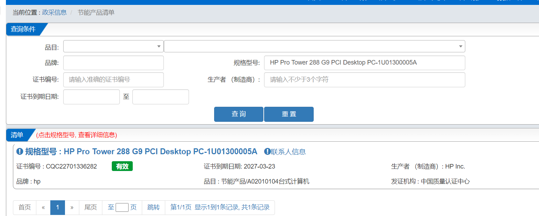The width and height of the screenshot is (539, 216).
Task: Set the 证书到期日期 start date field
Action: (x=92, y=97)
